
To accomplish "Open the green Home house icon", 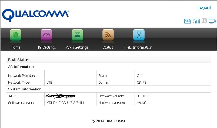I will [16, 35].
